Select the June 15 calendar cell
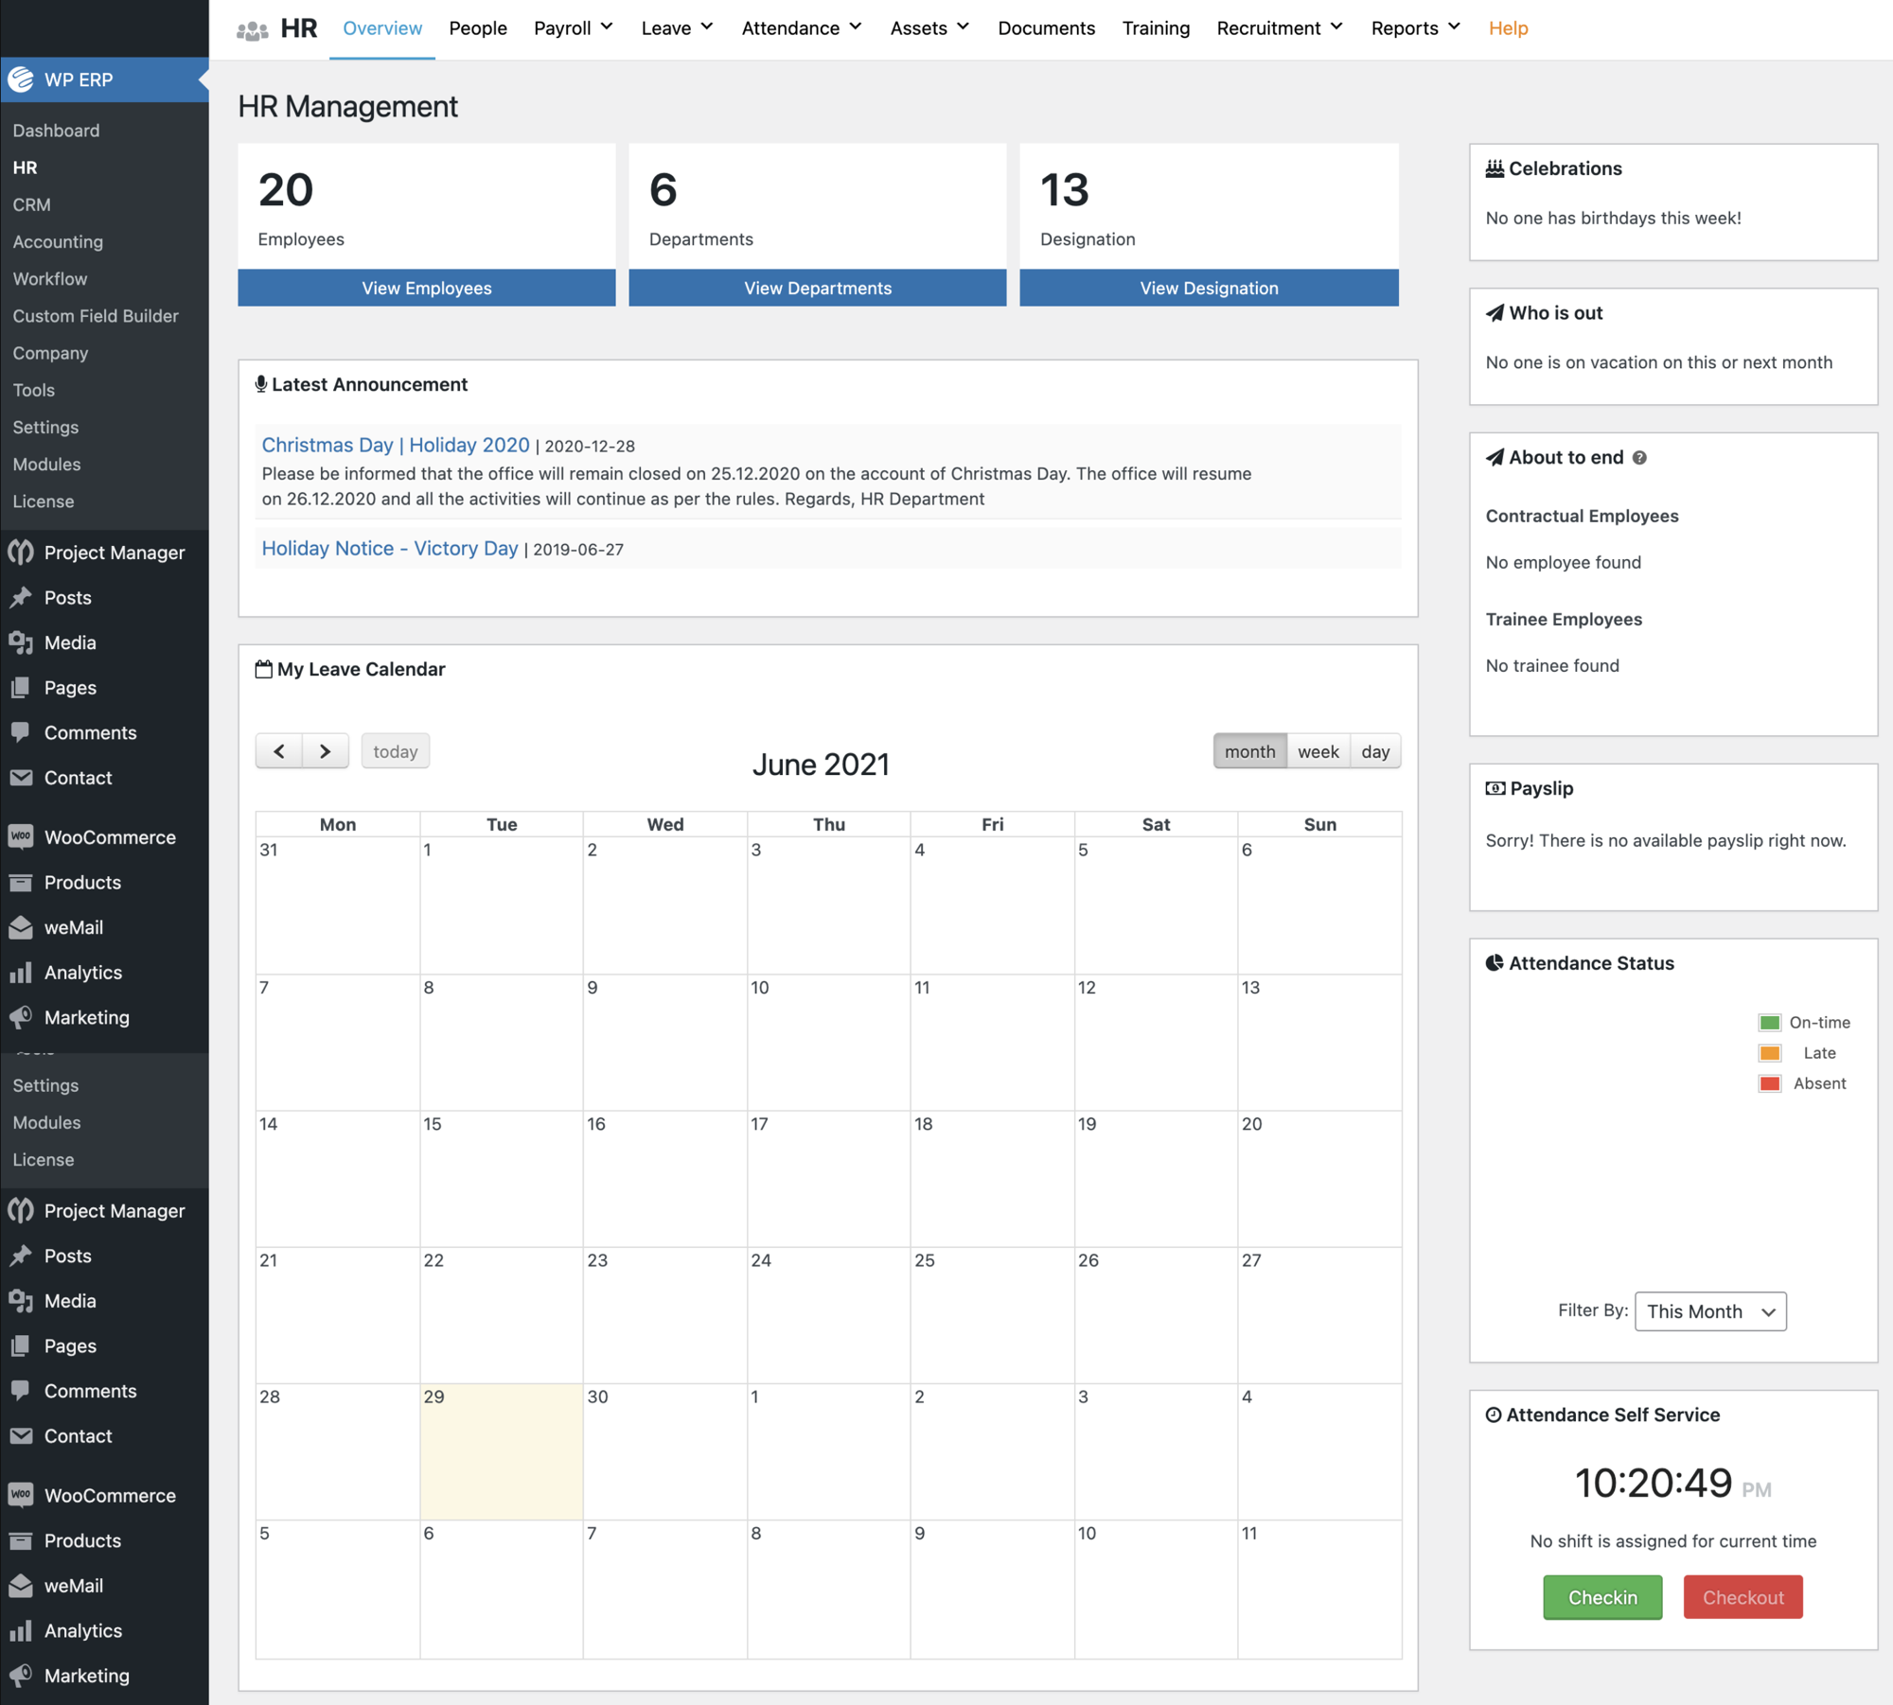The width and height of the screenshot is (1893, 1705). (x=502, y=1179)
